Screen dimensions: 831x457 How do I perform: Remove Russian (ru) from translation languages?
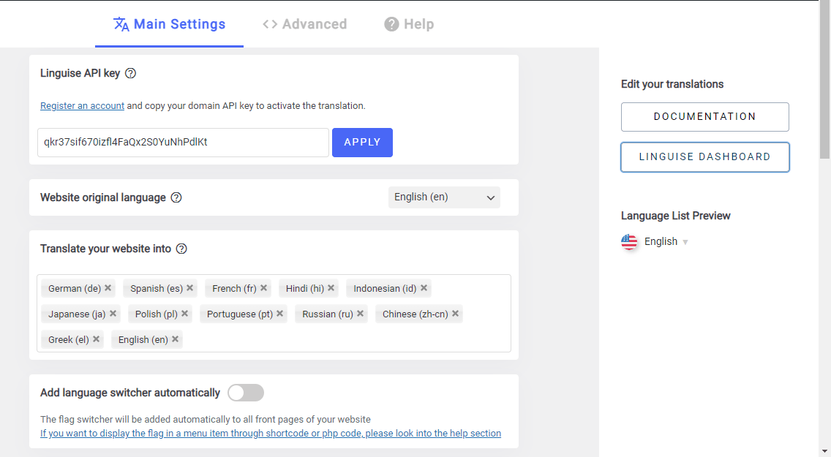(x=361, y=314)
